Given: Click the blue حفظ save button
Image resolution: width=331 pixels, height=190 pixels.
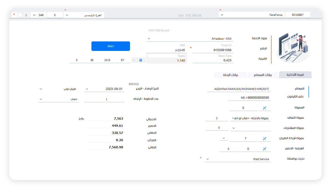Looking at the screenshot, I should coord(111,46).
